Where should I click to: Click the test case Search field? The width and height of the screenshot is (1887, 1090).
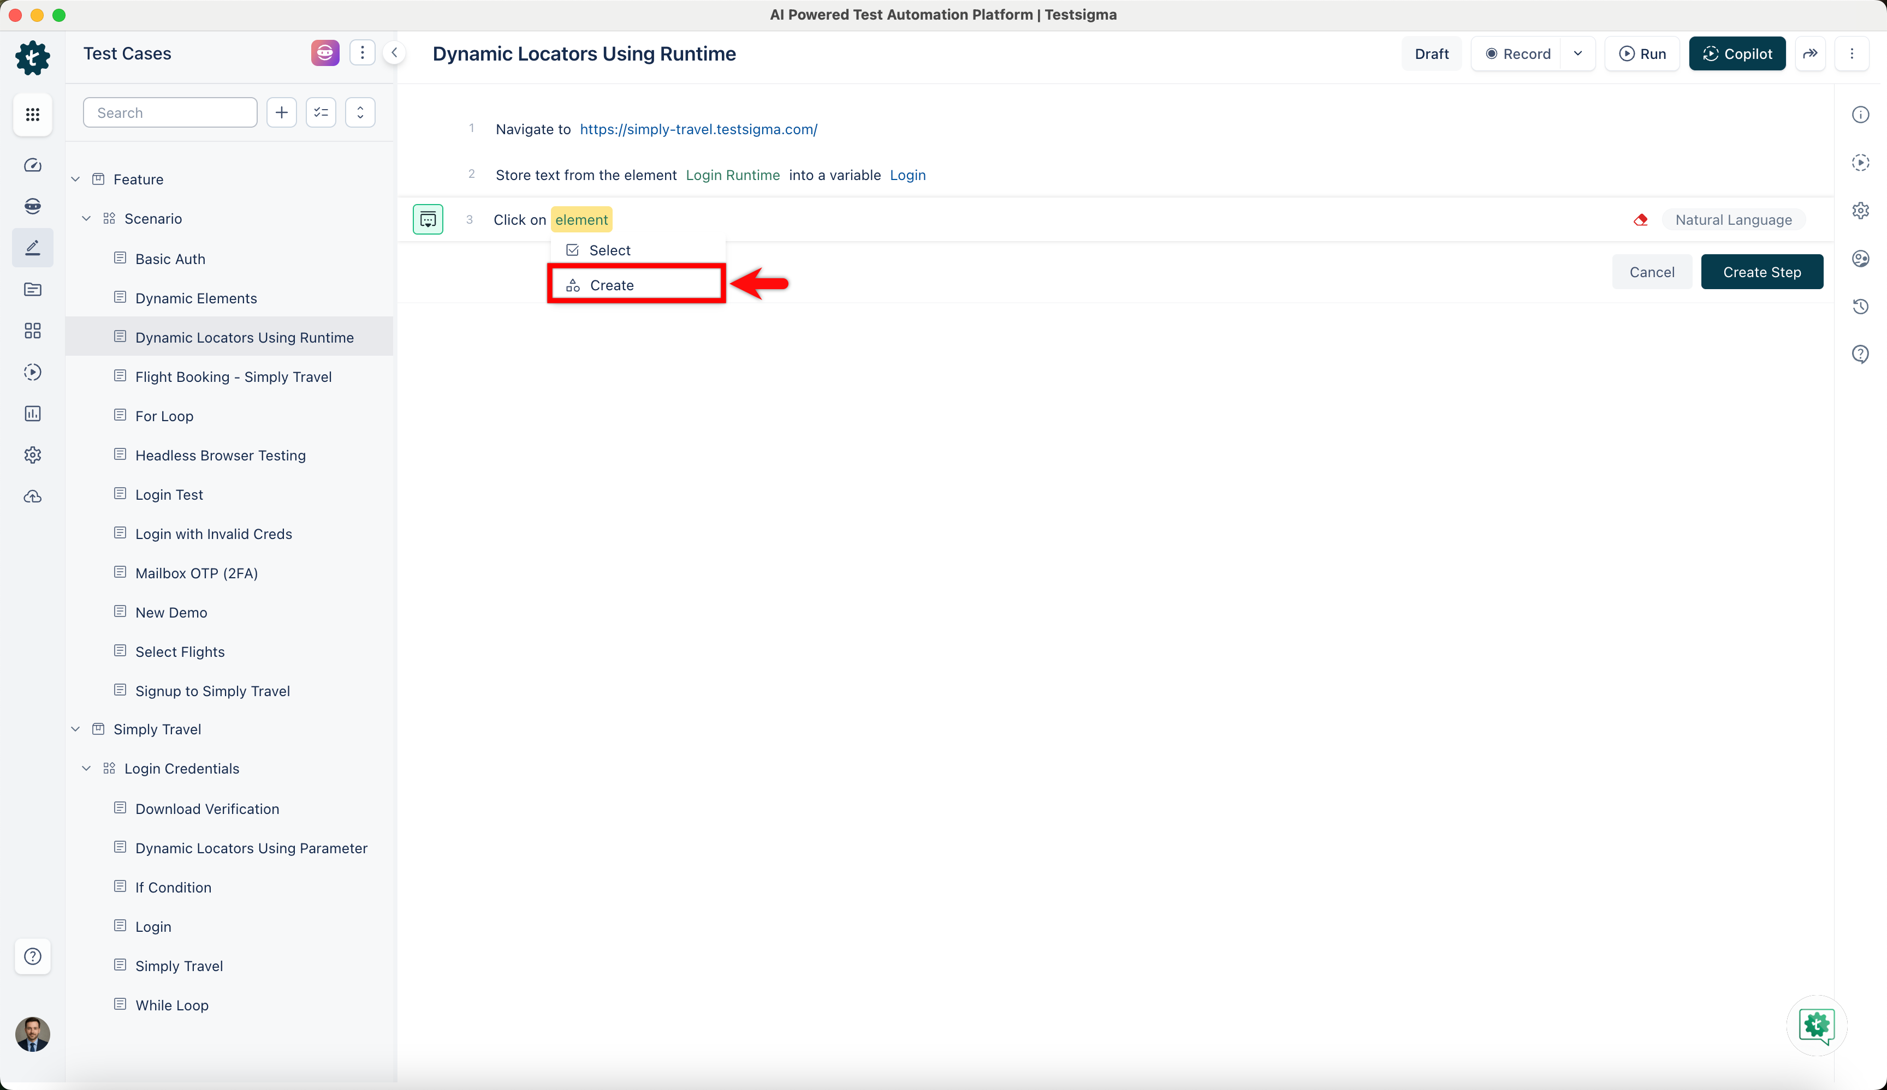click(170, 112)
